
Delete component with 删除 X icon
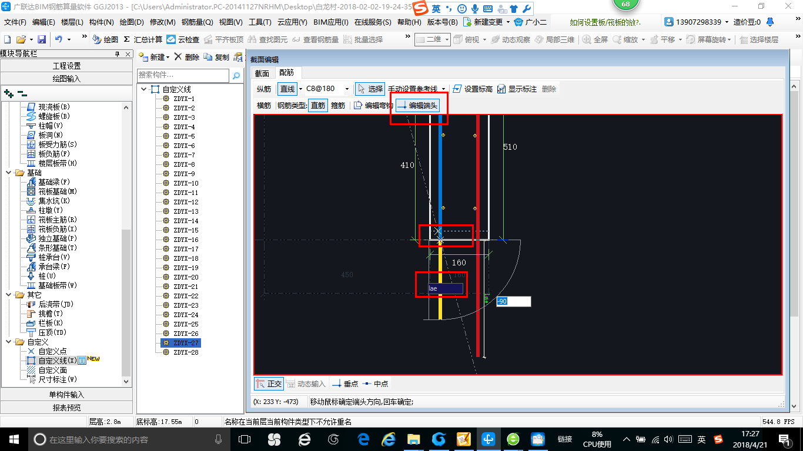pyautogui.click(x=187, y=57)
